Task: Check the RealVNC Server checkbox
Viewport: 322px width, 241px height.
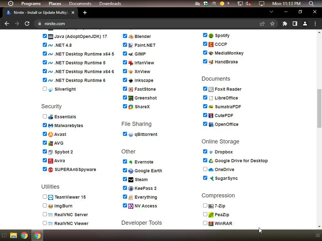Action: coord(45,214)
